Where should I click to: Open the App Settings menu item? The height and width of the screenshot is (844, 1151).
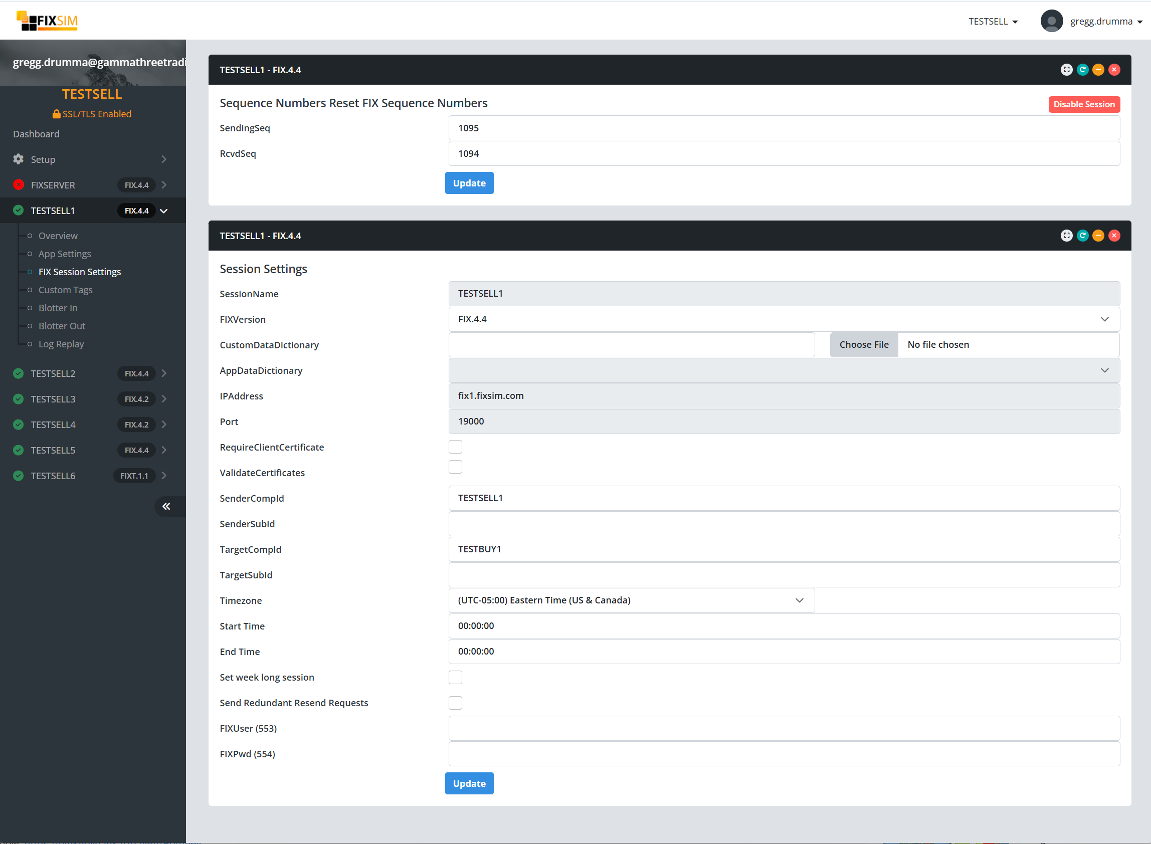(x=65, y=254)
